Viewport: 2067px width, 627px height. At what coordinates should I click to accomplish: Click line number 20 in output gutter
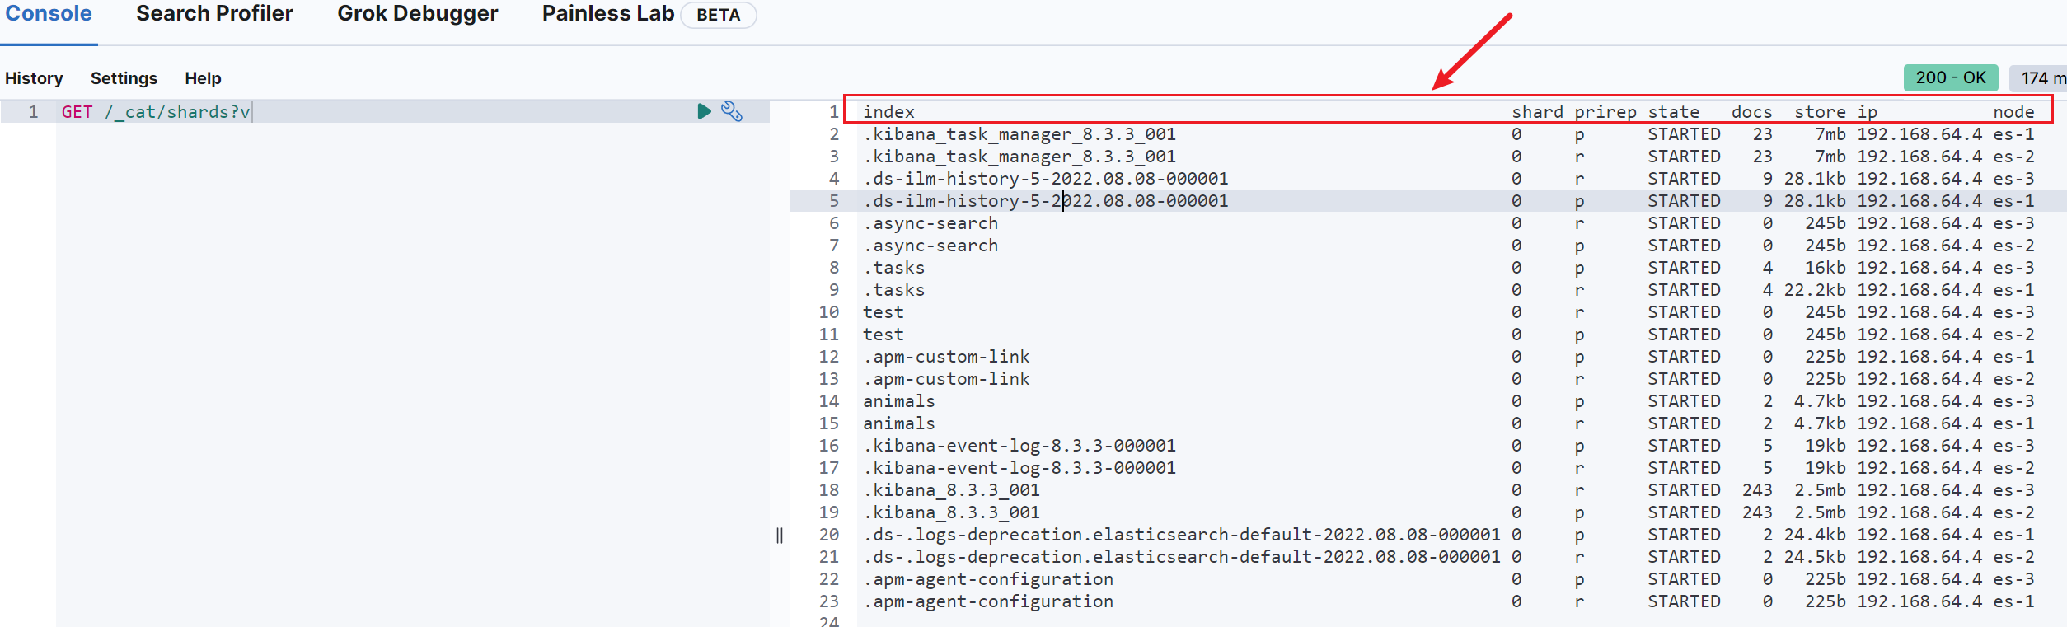point(829,535)
